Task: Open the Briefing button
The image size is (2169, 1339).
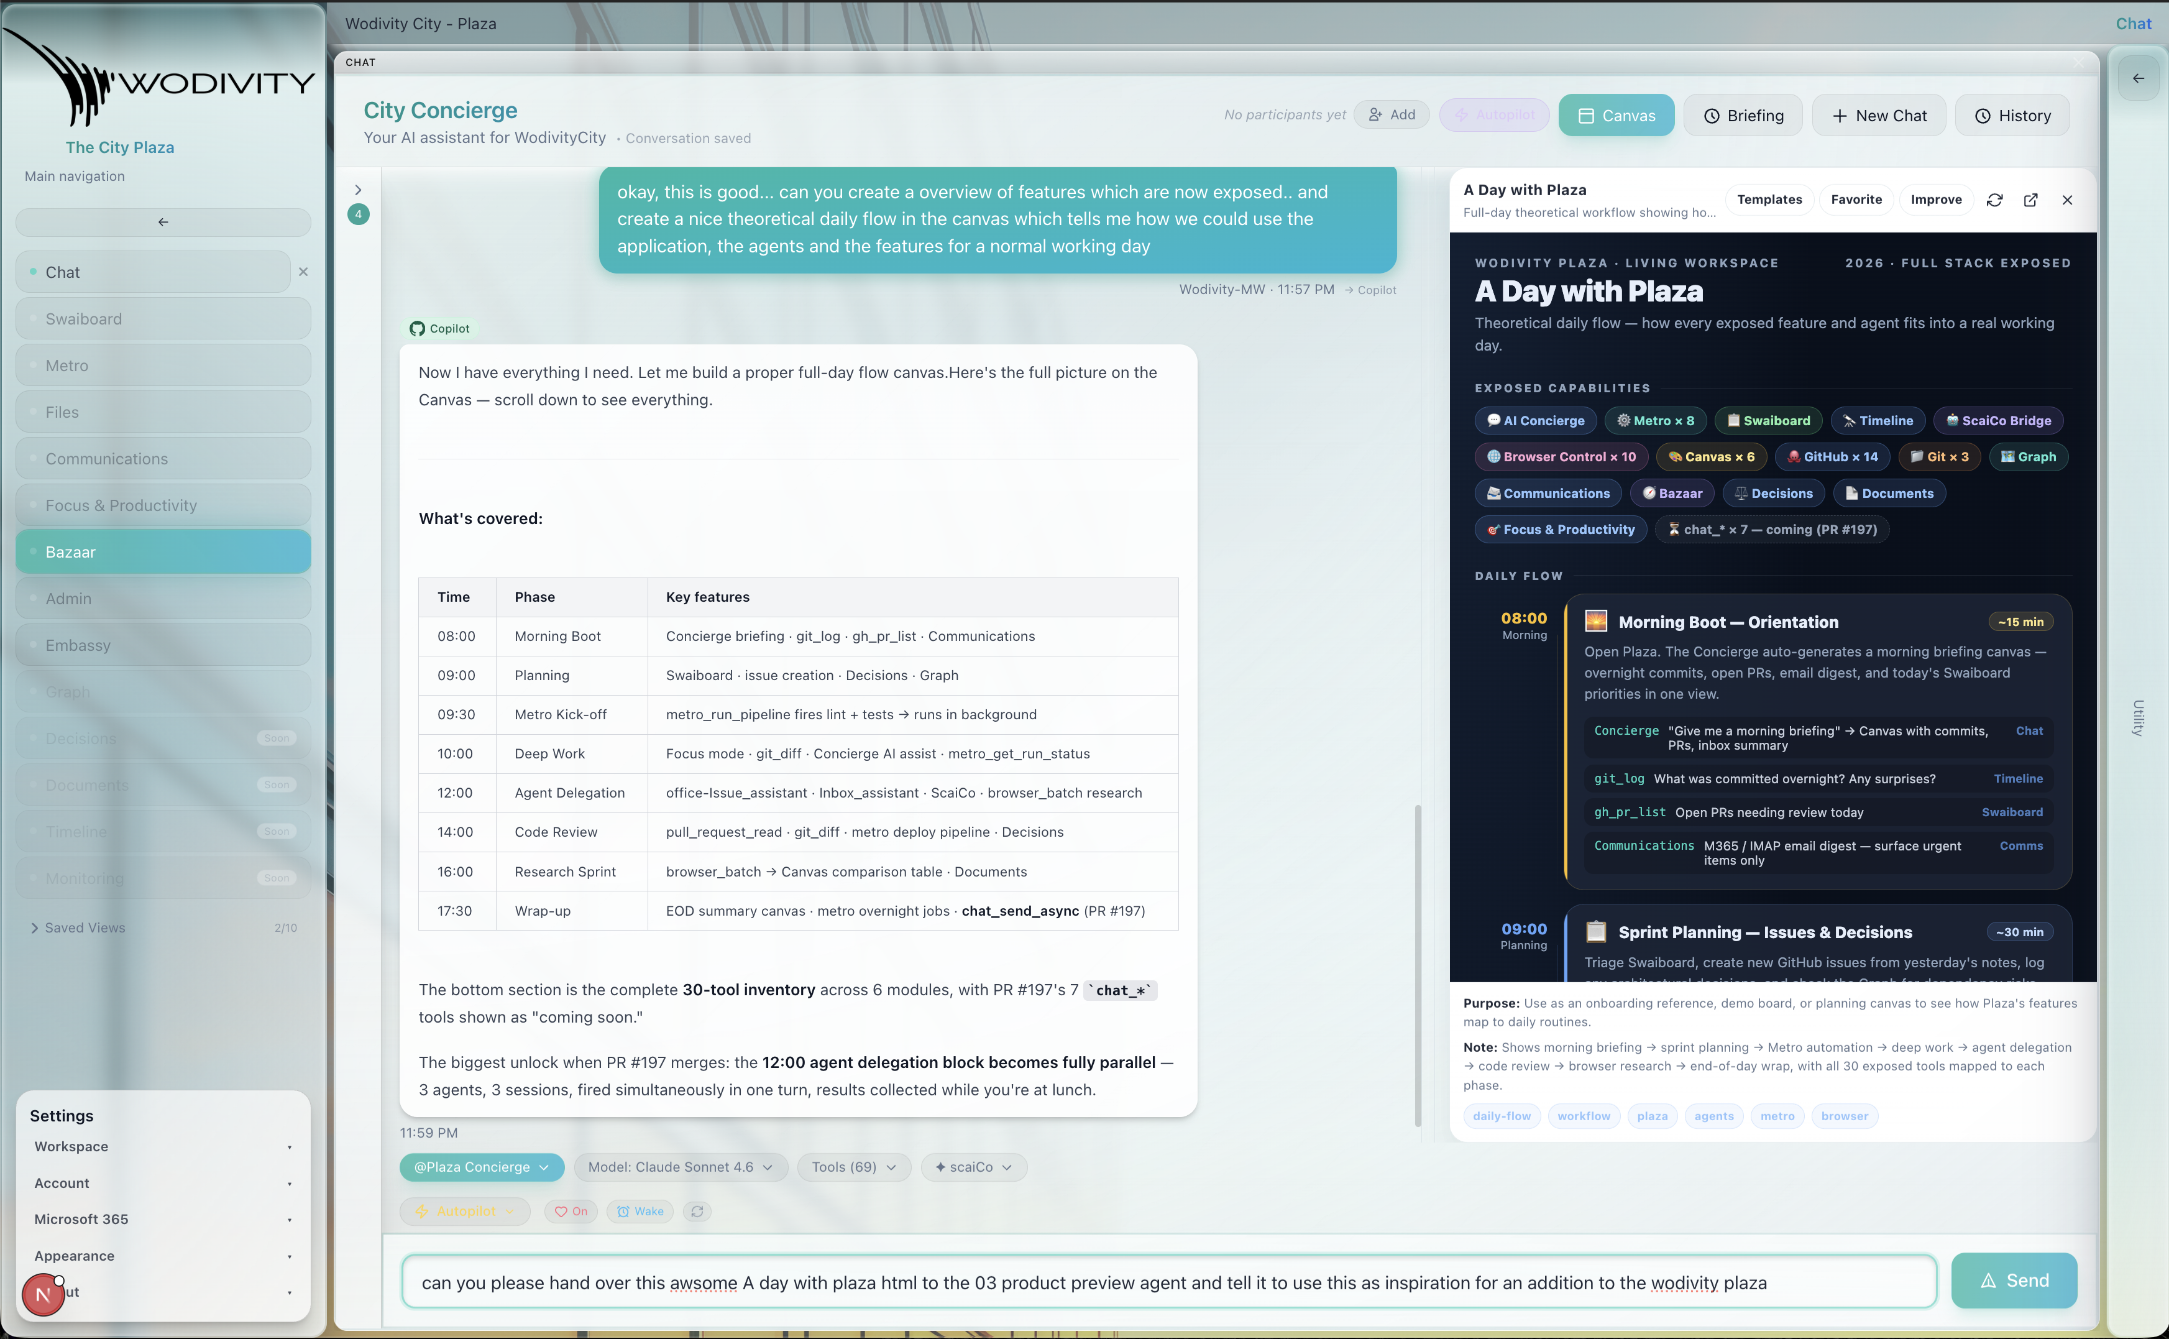Action: [x=1742, y=115]
